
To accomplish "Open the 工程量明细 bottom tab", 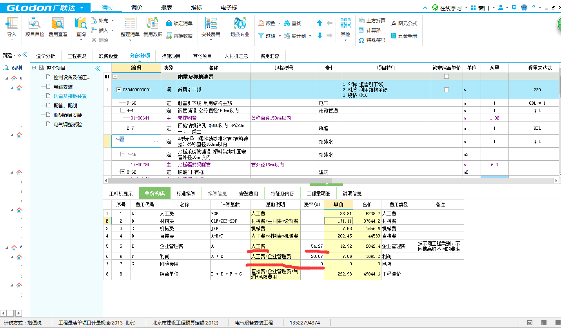I will click(x=318, y=193).
